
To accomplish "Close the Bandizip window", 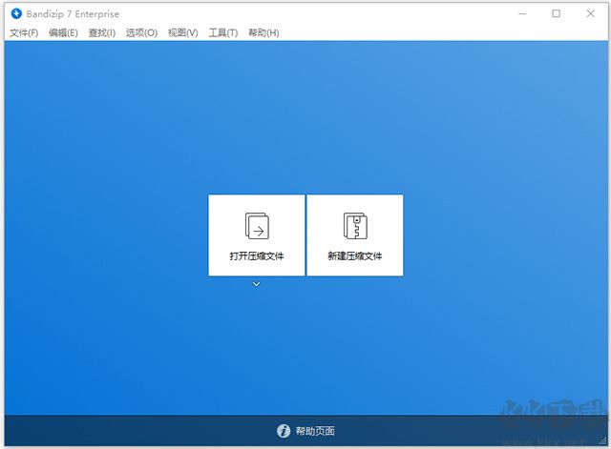I will click(589, 14).
